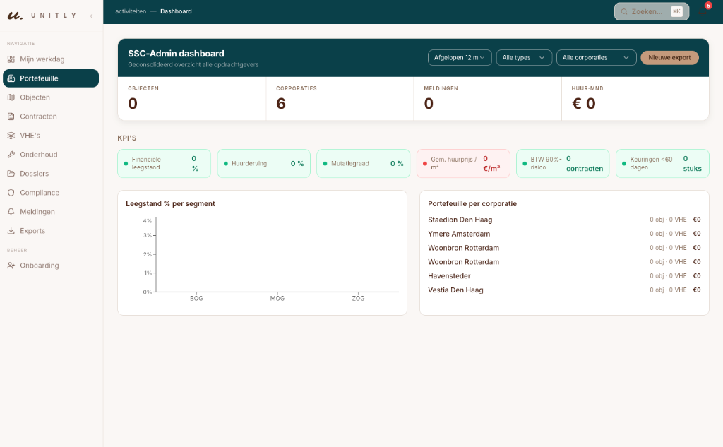Open the Alle corporaties dropdown

click(x=596, y=58)
